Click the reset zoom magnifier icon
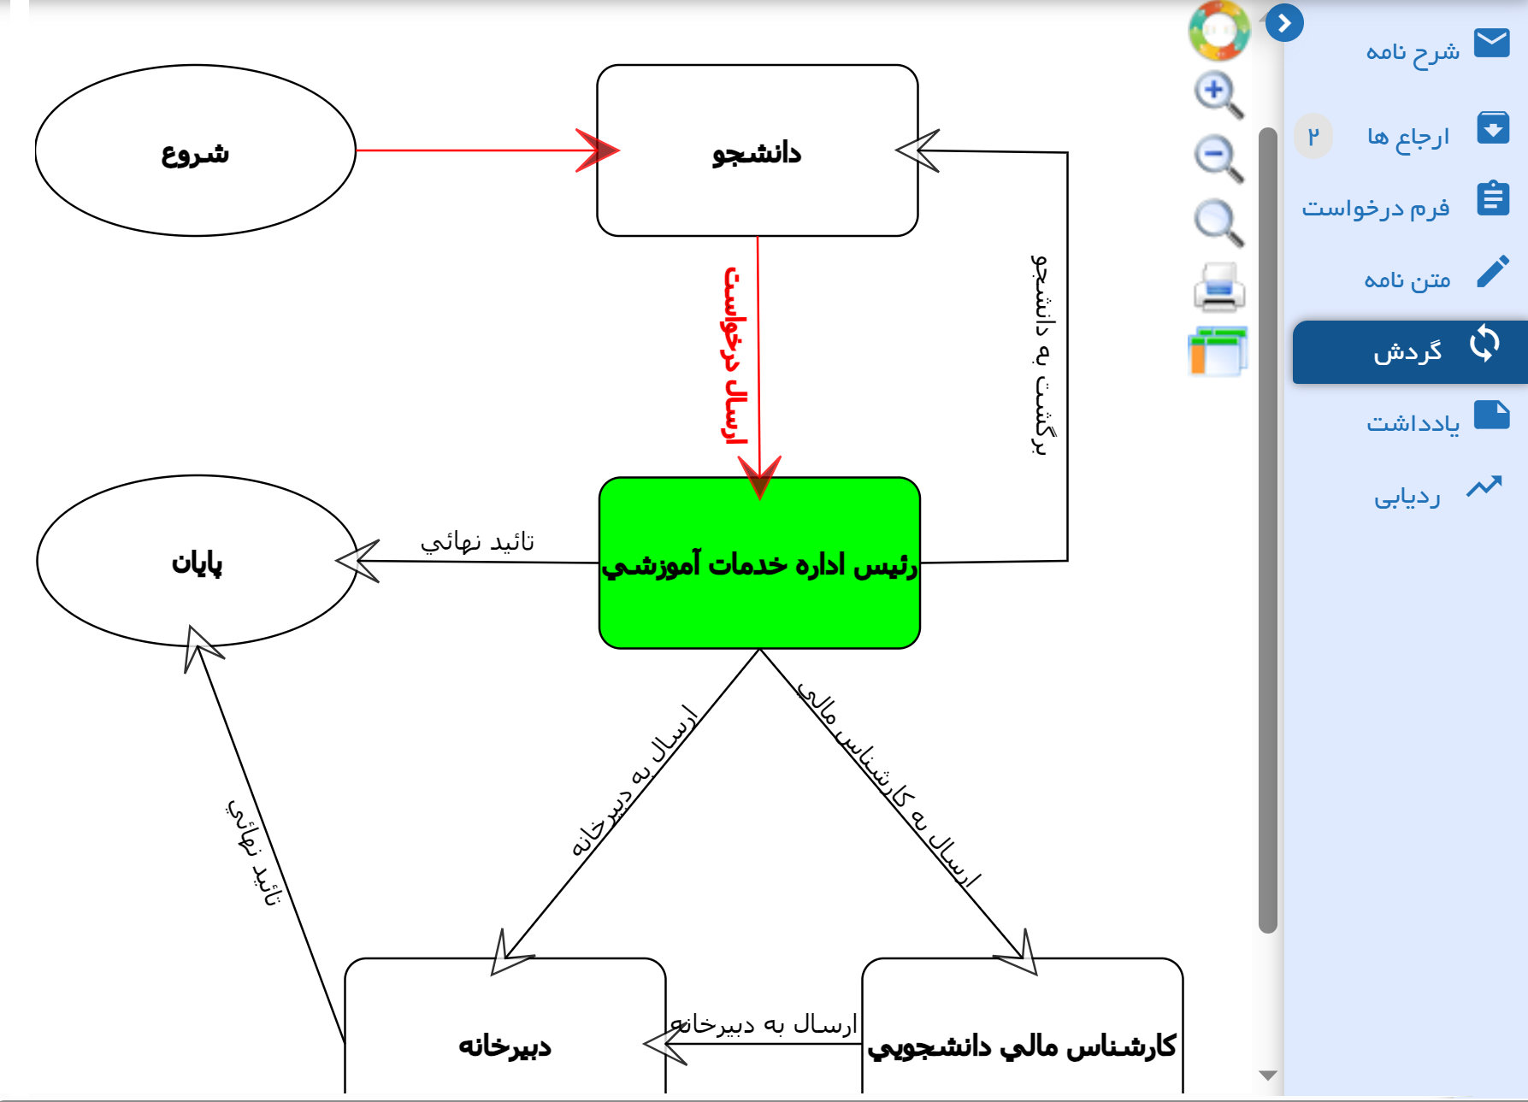 point(1218,223)
